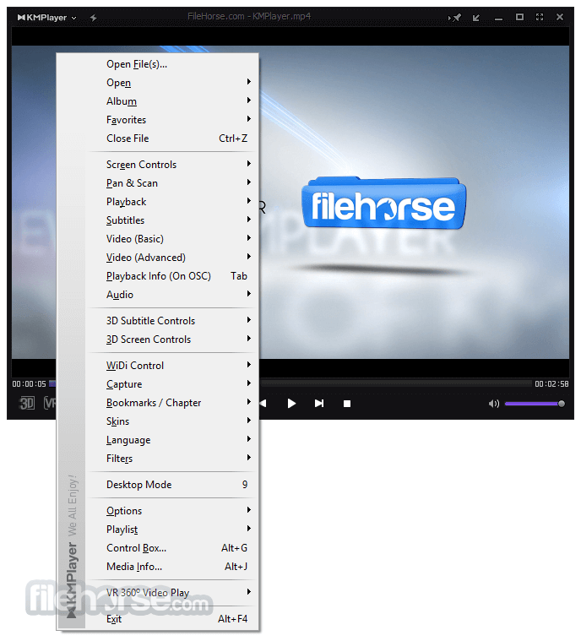The image size is (581, 641).
Task: Select Desktop Mode menu item
Action: pos(172,485)
